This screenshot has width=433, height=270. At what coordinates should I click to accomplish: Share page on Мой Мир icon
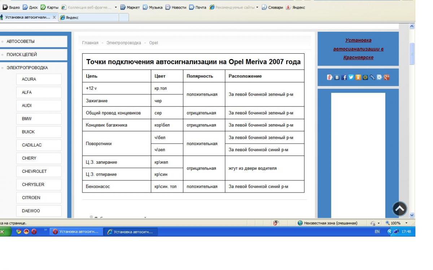[365, 77]
